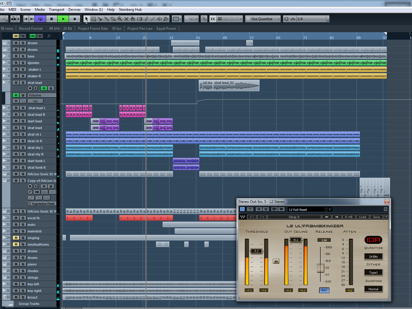
Task: Solo the bass track
Action: point(23,56)
